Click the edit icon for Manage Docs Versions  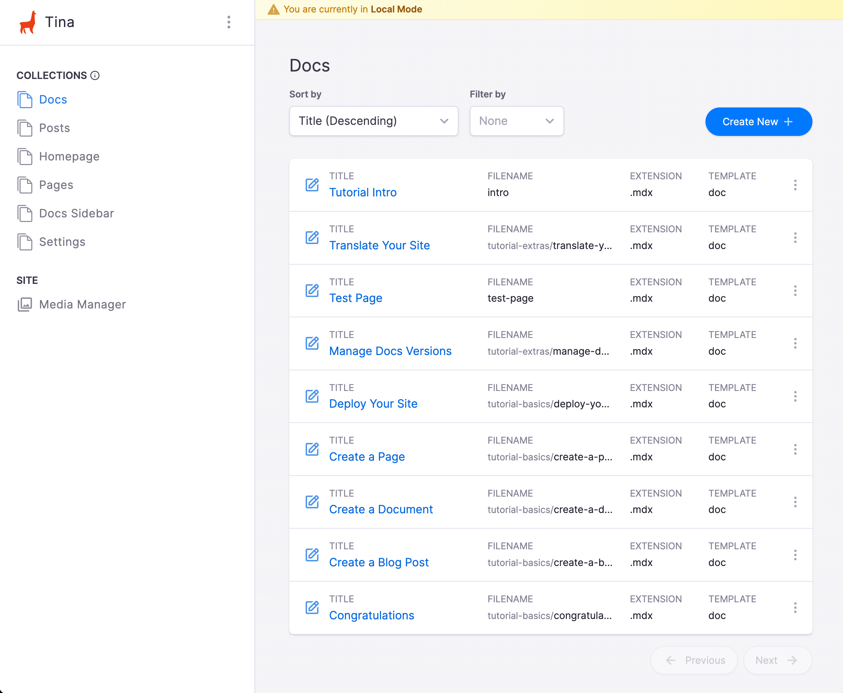pos(312,343)
